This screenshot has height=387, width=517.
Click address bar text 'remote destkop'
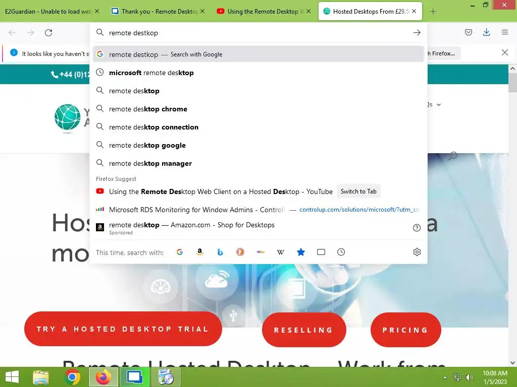(133, 33)
